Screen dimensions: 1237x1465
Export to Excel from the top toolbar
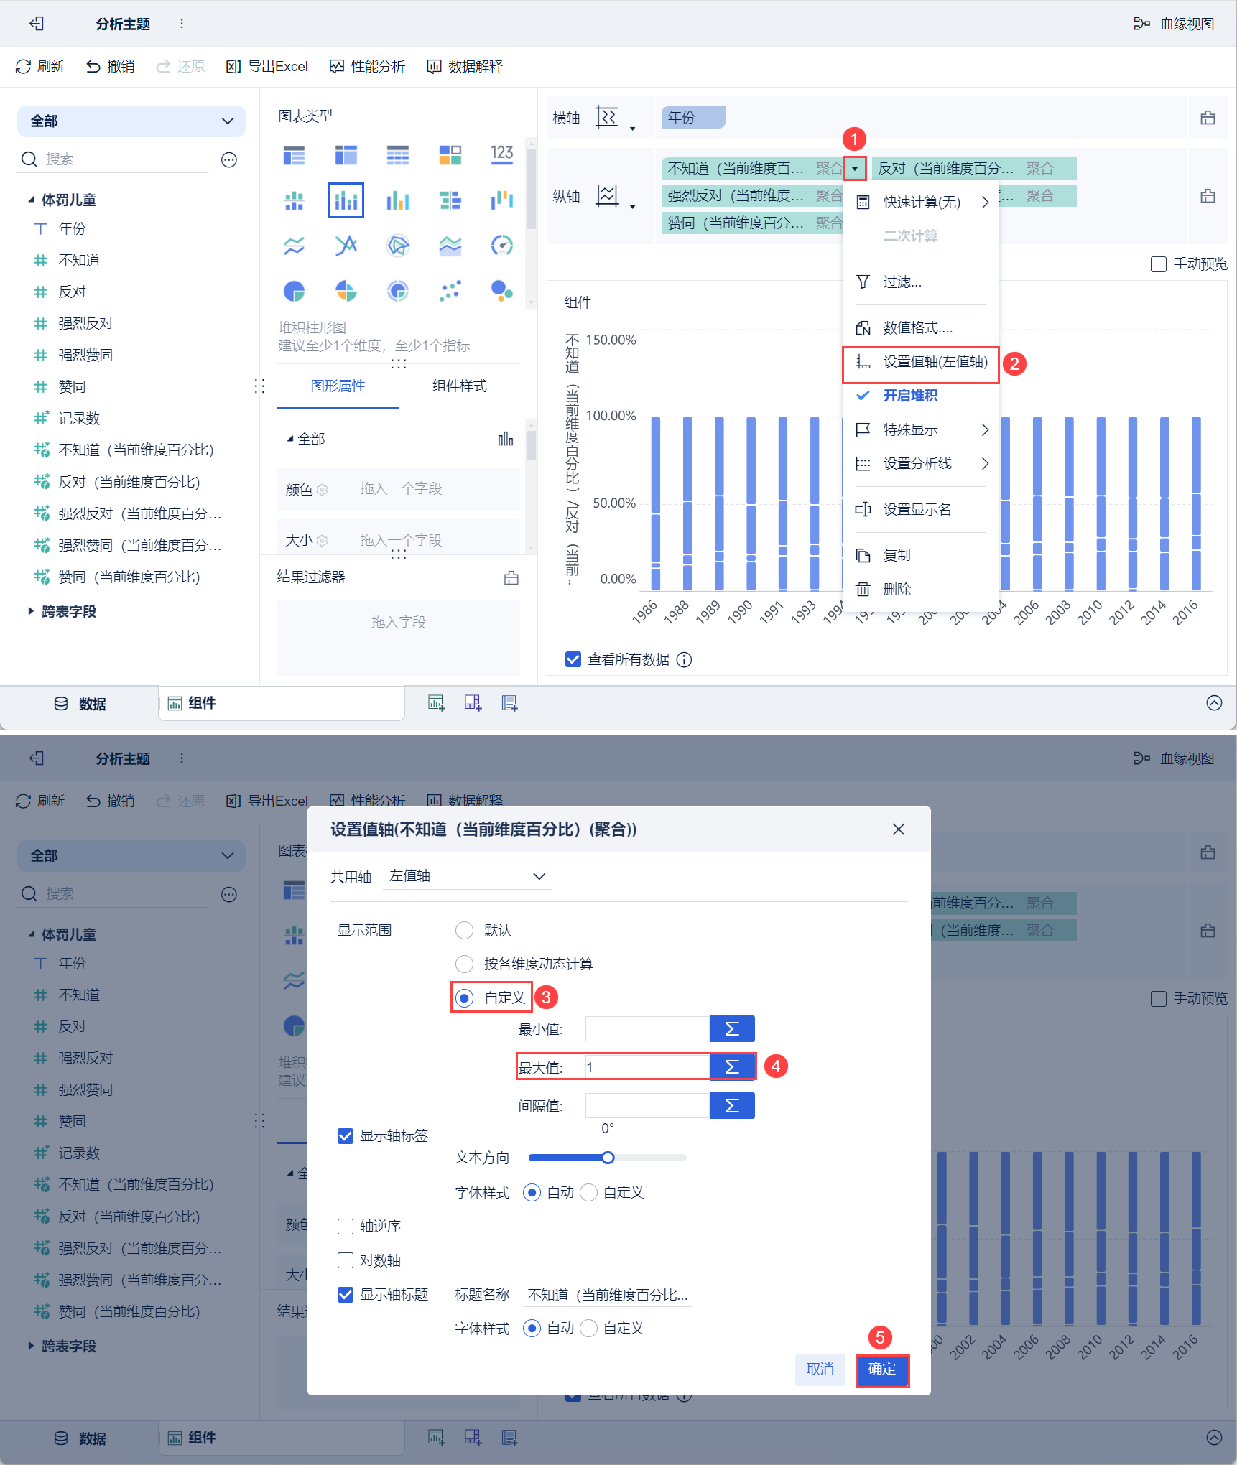pos(267,67)
